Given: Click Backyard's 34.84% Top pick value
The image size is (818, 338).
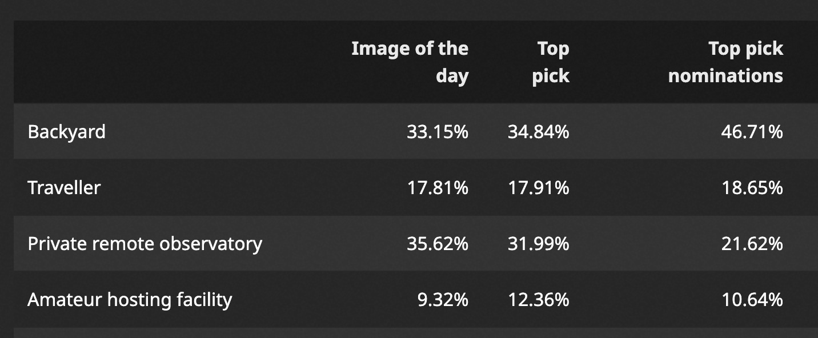Looking at the screenshot, I should (x=539, y=132).
